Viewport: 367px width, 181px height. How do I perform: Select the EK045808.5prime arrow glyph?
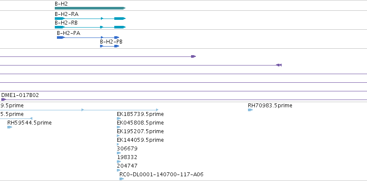click(x=119, y=127)
